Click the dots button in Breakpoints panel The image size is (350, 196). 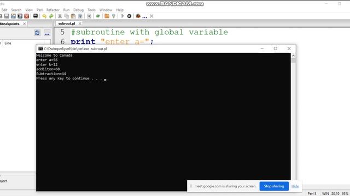coord(47,33)
